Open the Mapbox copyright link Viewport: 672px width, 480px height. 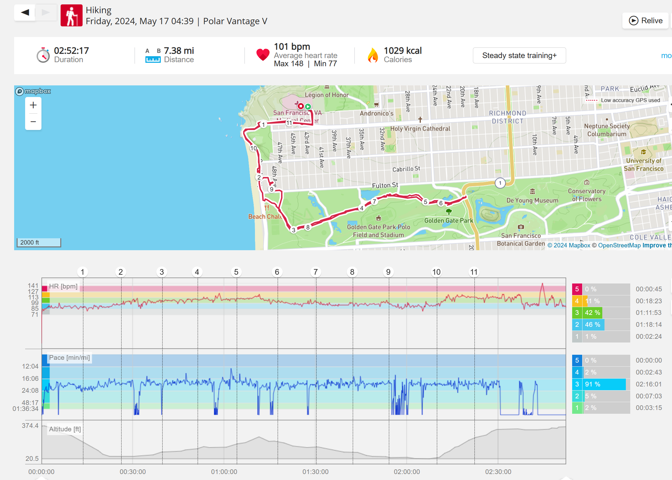tap(569, 245)
